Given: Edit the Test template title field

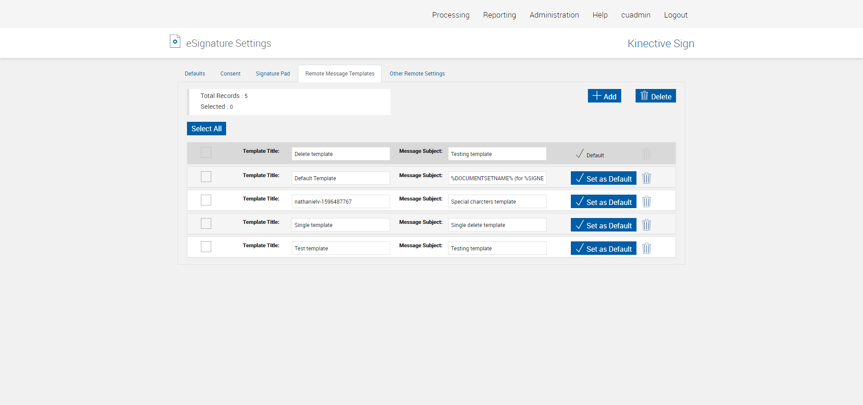Looking at the screenshot, I should coord(340,249).
